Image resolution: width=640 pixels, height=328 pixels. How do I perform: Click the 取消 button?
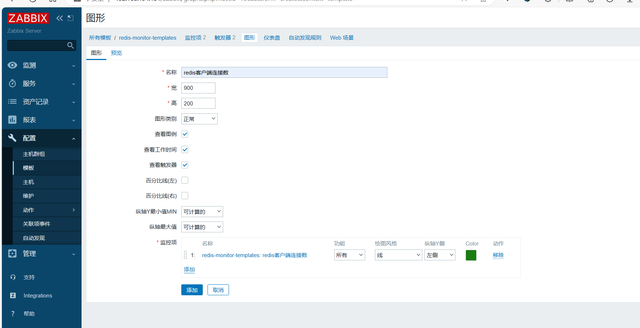218,290
